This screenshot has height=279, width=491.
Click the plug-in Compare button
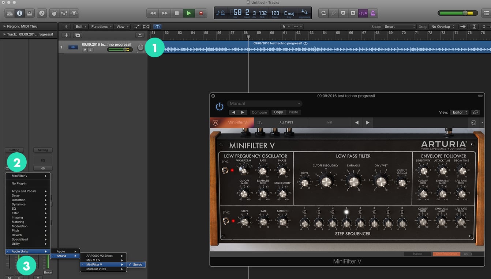(x=259, y=112)
